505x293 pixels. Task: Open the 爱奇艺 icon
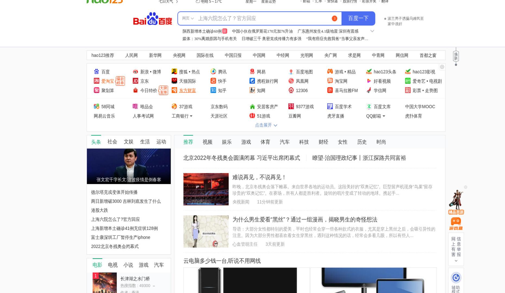click(408, 81)
